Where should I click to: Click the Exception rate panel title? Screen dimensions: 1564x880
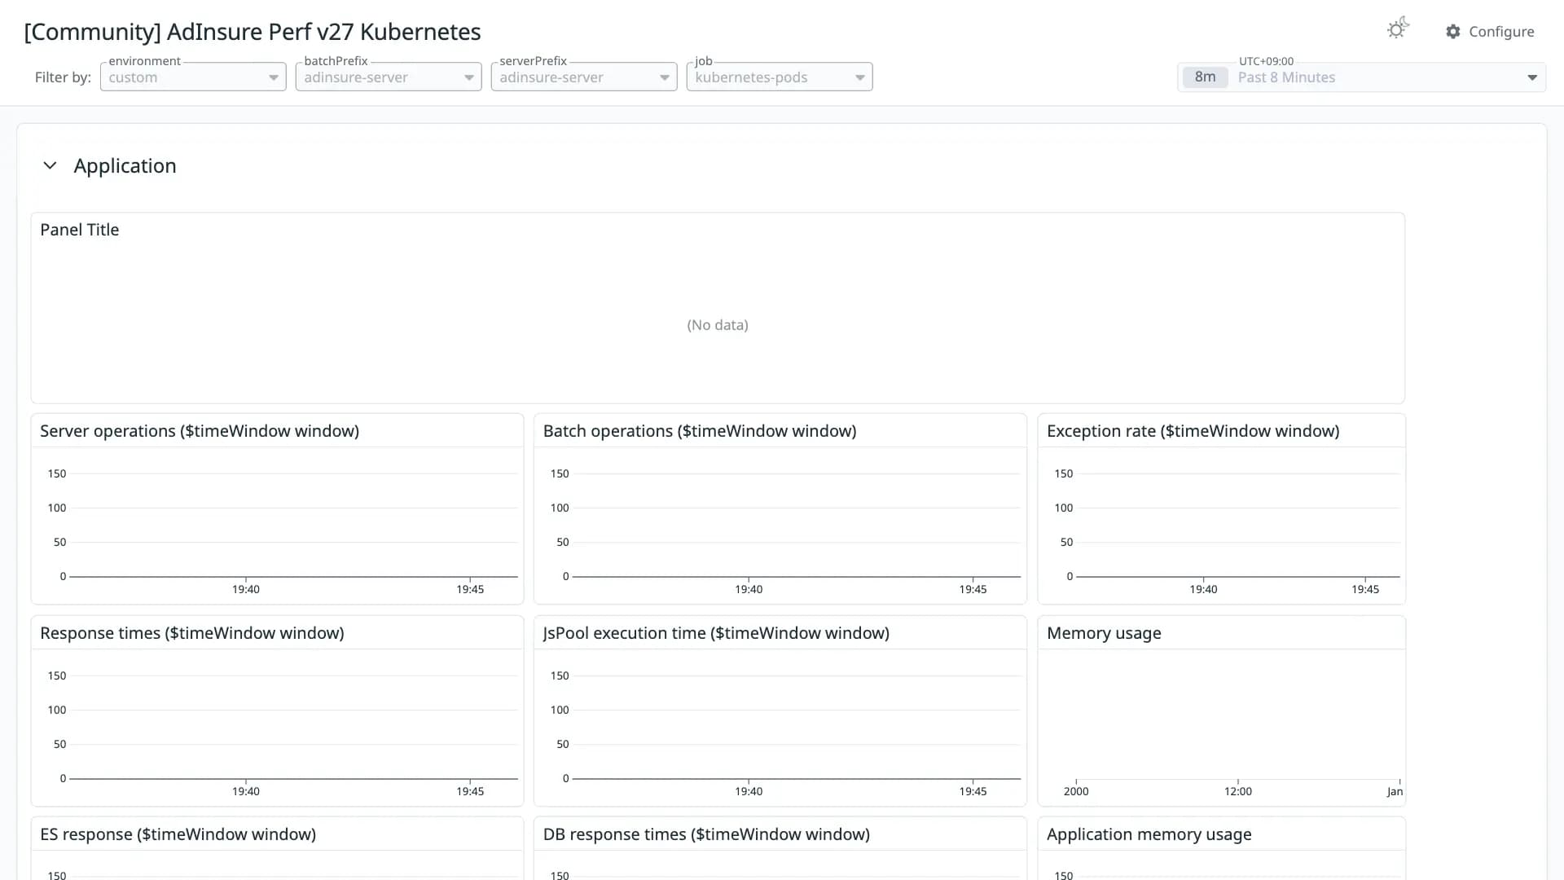1193,431
